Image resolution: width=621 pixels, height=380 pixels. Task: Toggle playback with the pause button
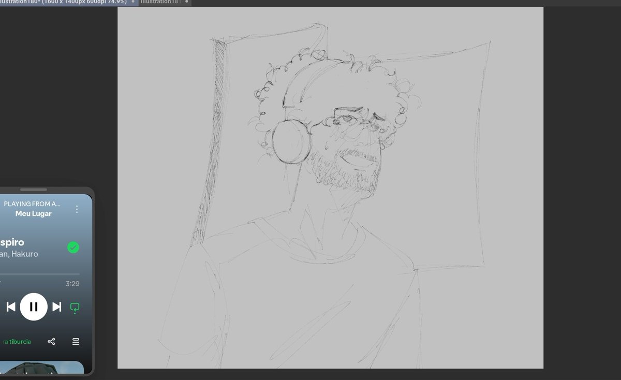(x=34, y=306)
